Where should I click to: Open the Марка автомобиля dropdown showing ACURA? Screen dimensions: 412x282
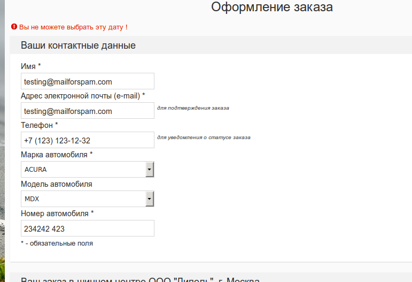[88, 170]
